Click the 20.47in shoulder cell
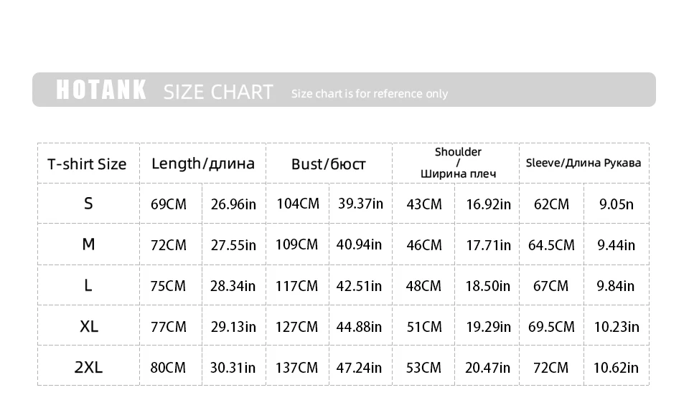 pyautogui.click(x=487, y=368)
